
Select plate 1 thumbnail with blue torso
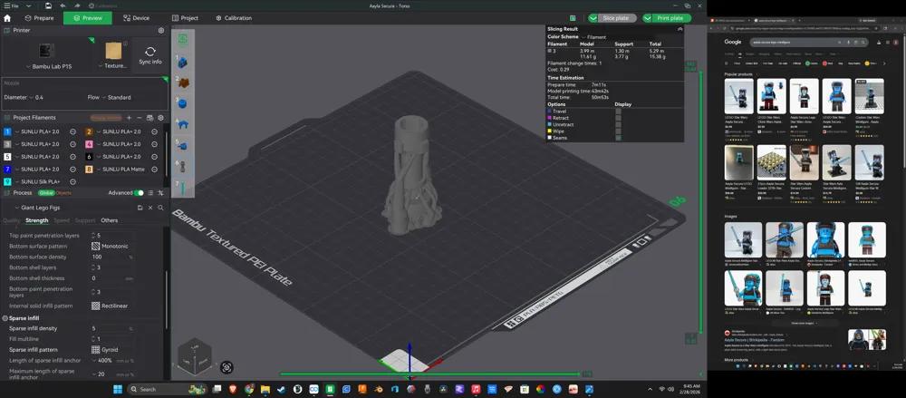pos(183,62)
